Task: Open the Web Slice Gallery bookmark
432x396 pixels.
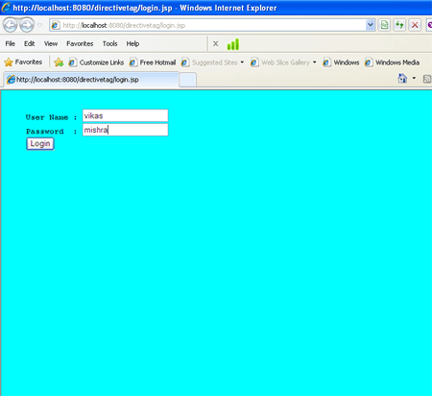Action: pos(280,62)
